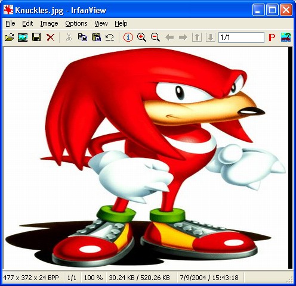The width and height of the screenshot is (296, 286).
Task: Click the Knuckles image in the viewer
Action: coord(145,158)
